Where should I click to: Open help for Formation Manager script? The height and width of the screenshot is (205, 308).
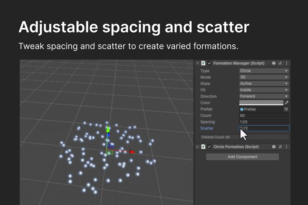point(274,63)
